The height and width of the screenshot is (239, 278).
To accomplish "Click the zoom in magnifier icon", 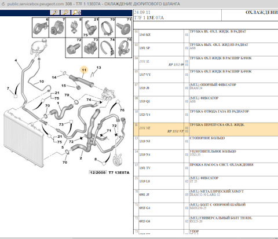I will coord(55,13).
